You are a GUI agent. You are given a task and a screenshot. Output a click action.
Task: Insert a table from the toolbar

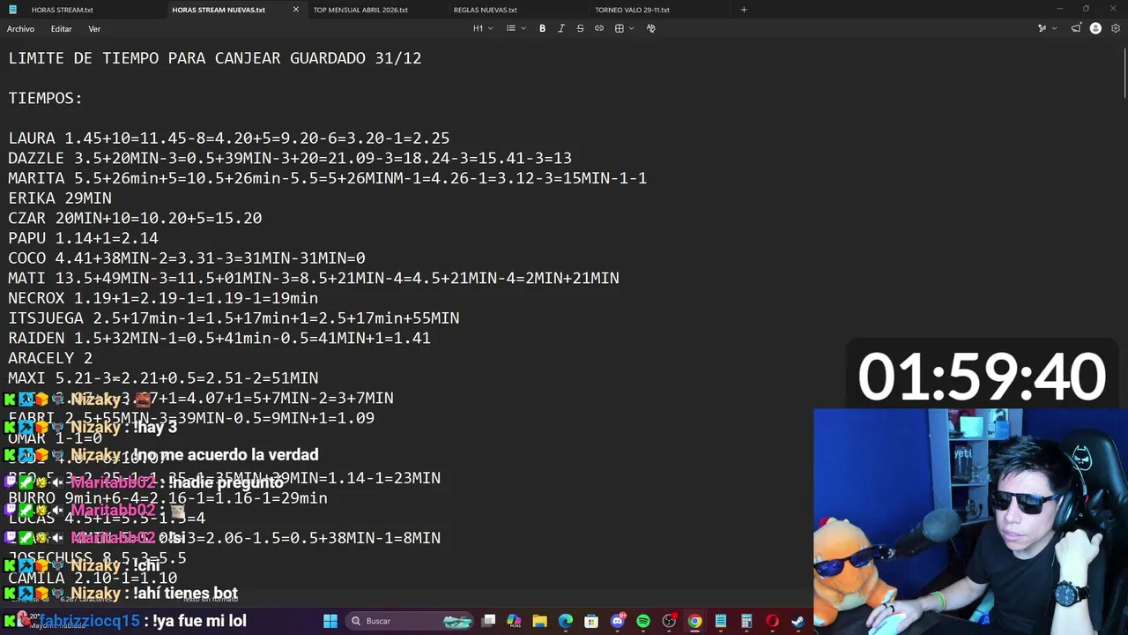tap(620, 28)
